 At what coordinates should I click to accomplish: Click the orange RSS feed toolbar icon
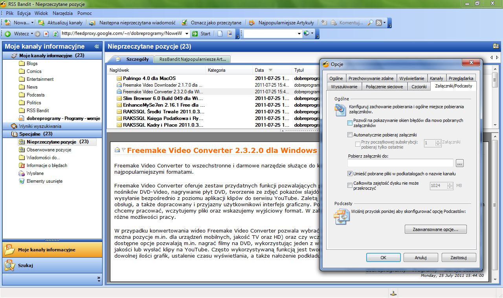point(379,23)
